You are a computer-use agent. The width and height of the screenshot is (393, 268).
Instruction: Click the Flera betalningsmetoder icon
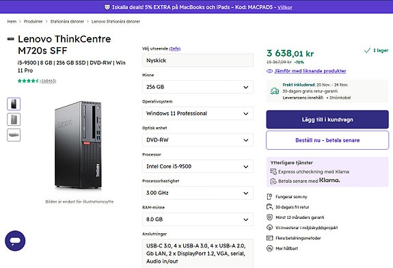coord(269,238)
